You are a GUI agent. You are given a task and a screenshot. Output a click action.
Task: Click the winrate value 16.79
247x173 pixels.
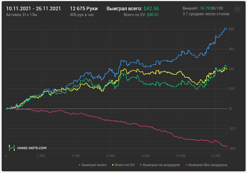coord(204,8)
